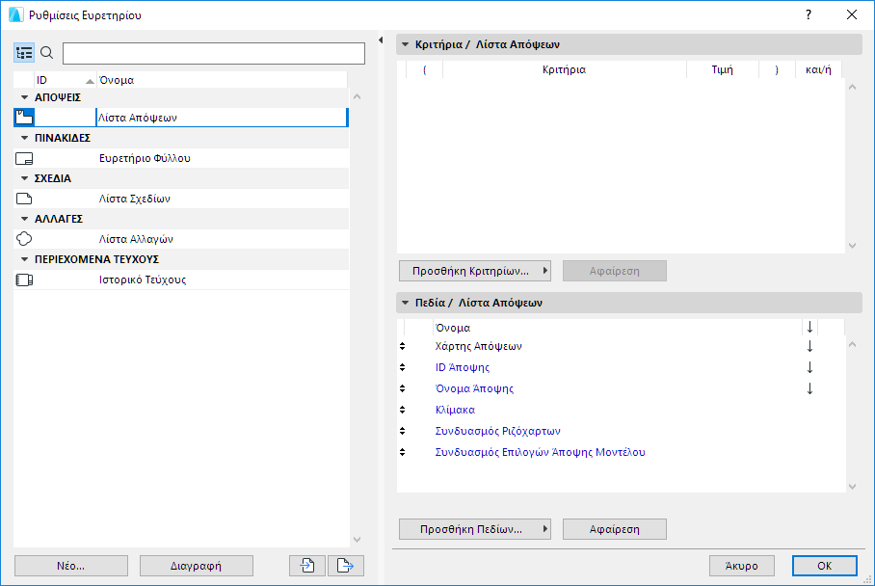The height and width of the screenshot is (586, 875).
Task: Toggle sort arrow for Χάρτης Απόψεων
Action: [x=809, y=347]
